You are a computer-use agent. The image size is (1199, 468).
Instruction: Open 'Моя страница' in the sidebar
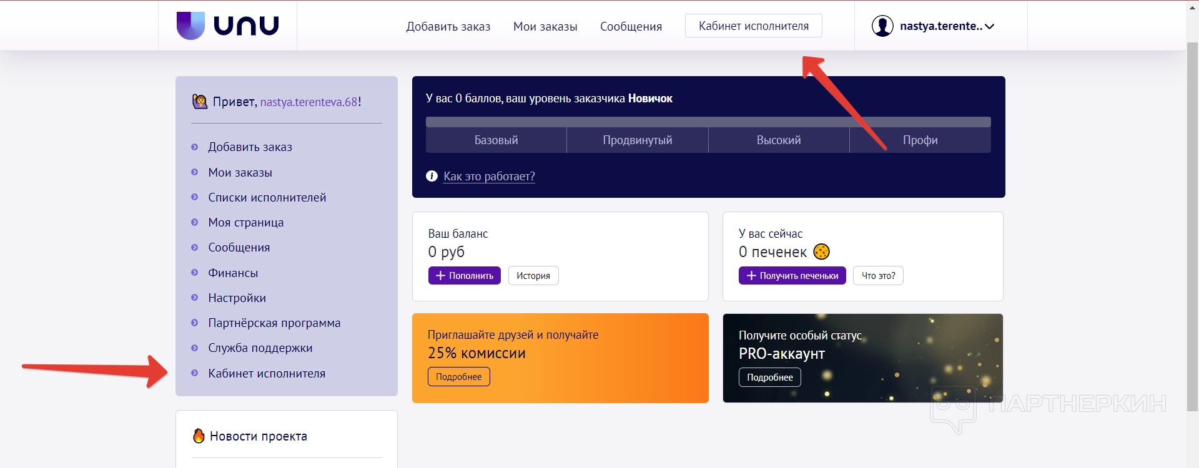point(245,222)
